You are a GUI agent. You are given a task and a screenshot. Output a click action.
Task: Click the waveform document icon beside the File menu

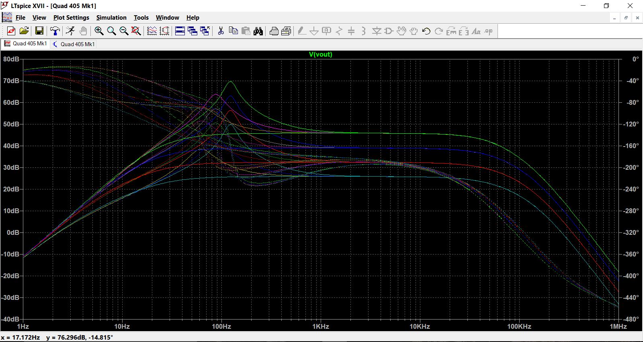pos(7,17)
